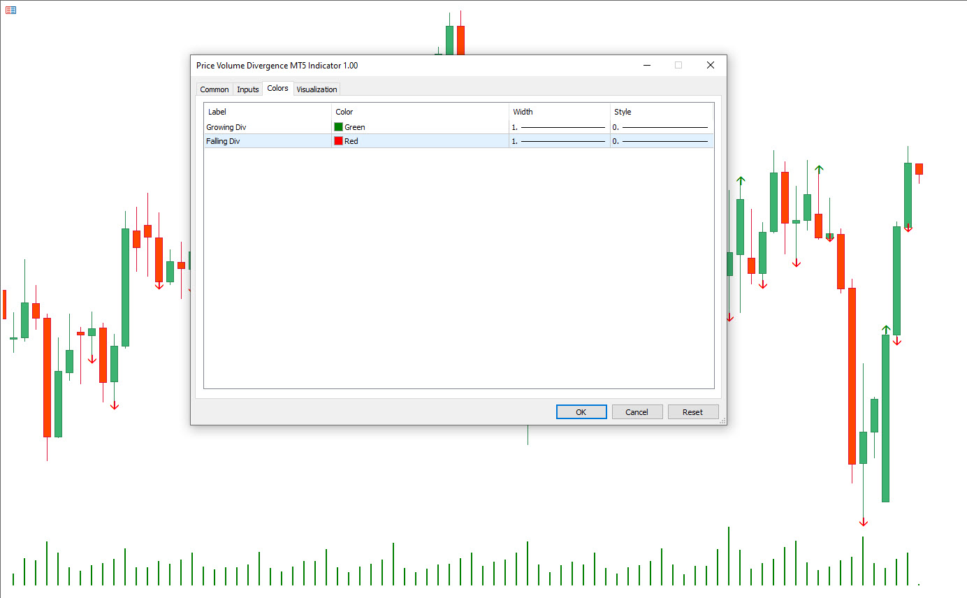Minimize the indicator dialog window
The image size is (967, 598).
click(647, 65)
